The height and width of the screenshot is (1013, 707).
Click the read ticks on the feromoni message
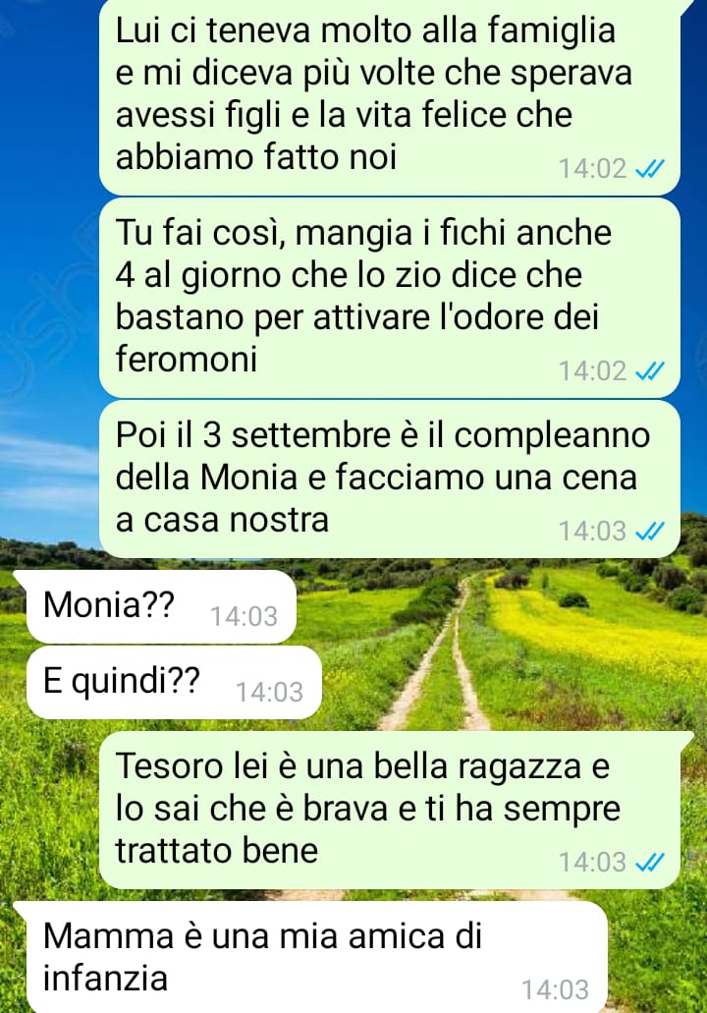(649, 371)
